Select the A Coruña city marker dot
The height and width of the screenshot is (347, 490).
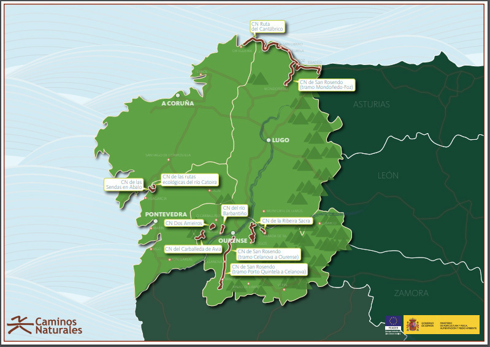coord(177,96)
